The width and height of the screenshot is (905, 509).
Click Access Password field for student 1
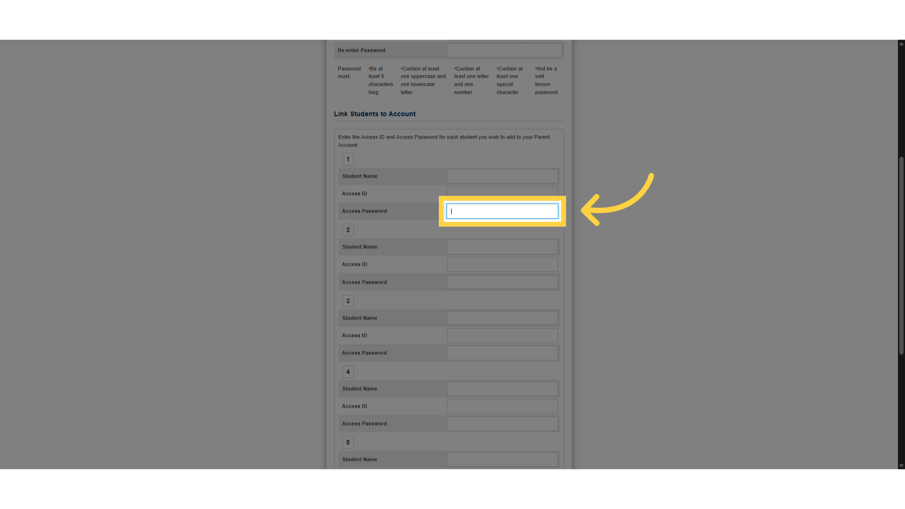[x=502, y=211]
